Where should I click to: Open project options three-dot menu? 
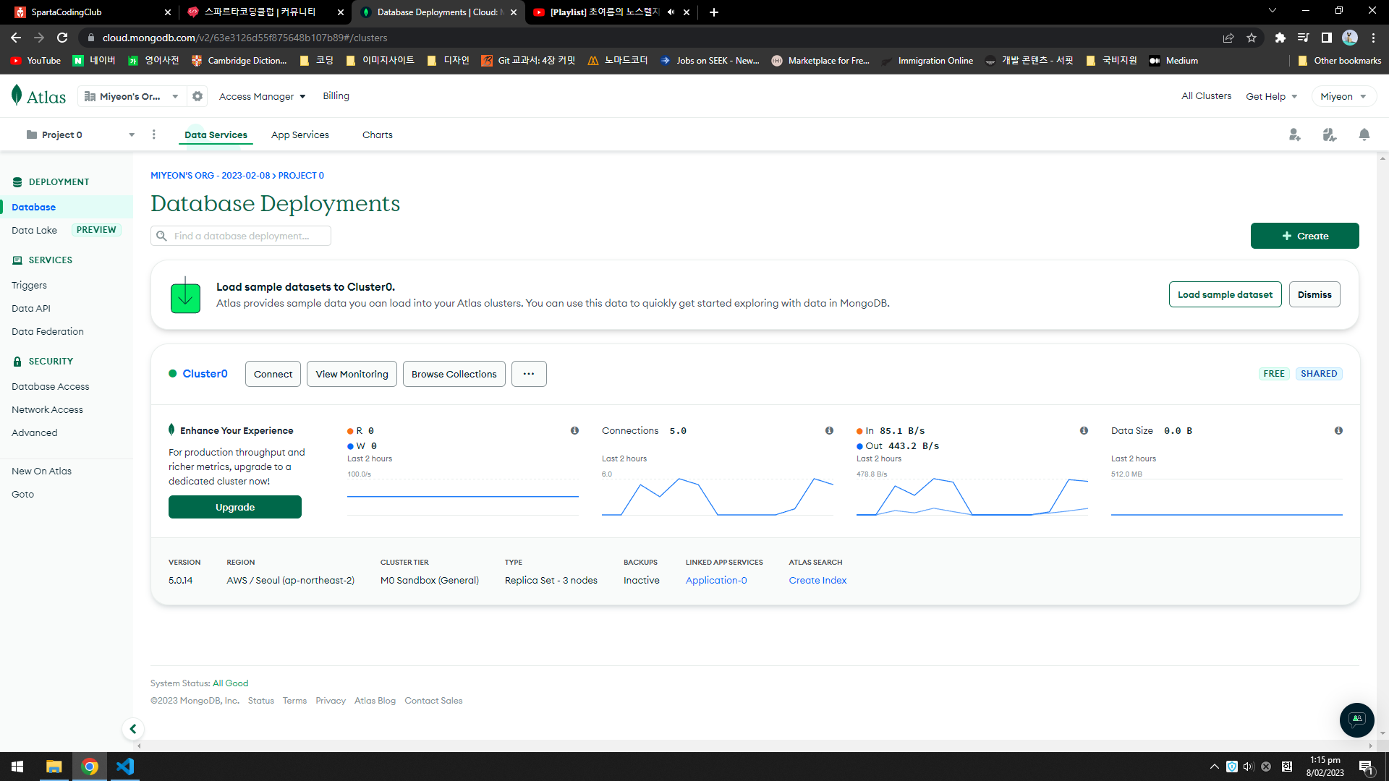click(x=154, y=135)
